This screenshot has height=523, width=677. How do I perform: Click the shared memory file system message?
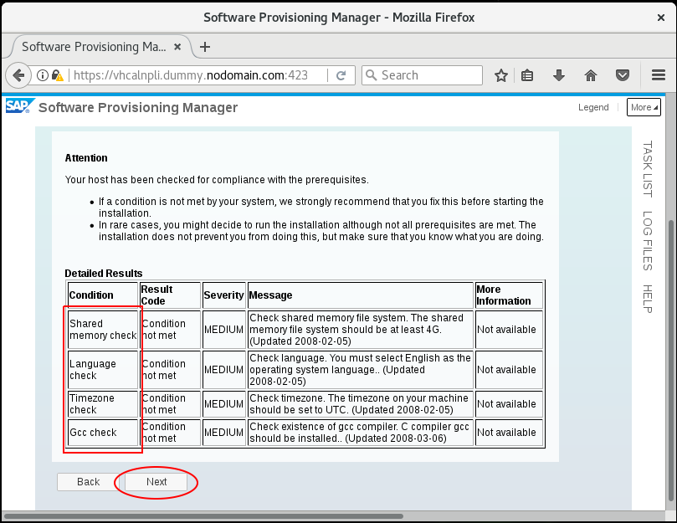(x=361, y=330)
